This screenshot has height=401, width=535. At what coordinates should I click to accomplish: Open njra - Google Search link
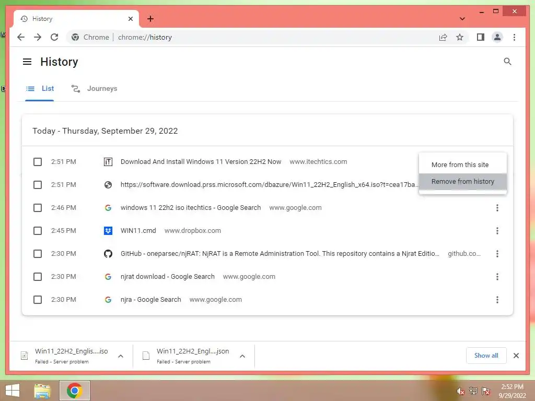click(150, 300)
